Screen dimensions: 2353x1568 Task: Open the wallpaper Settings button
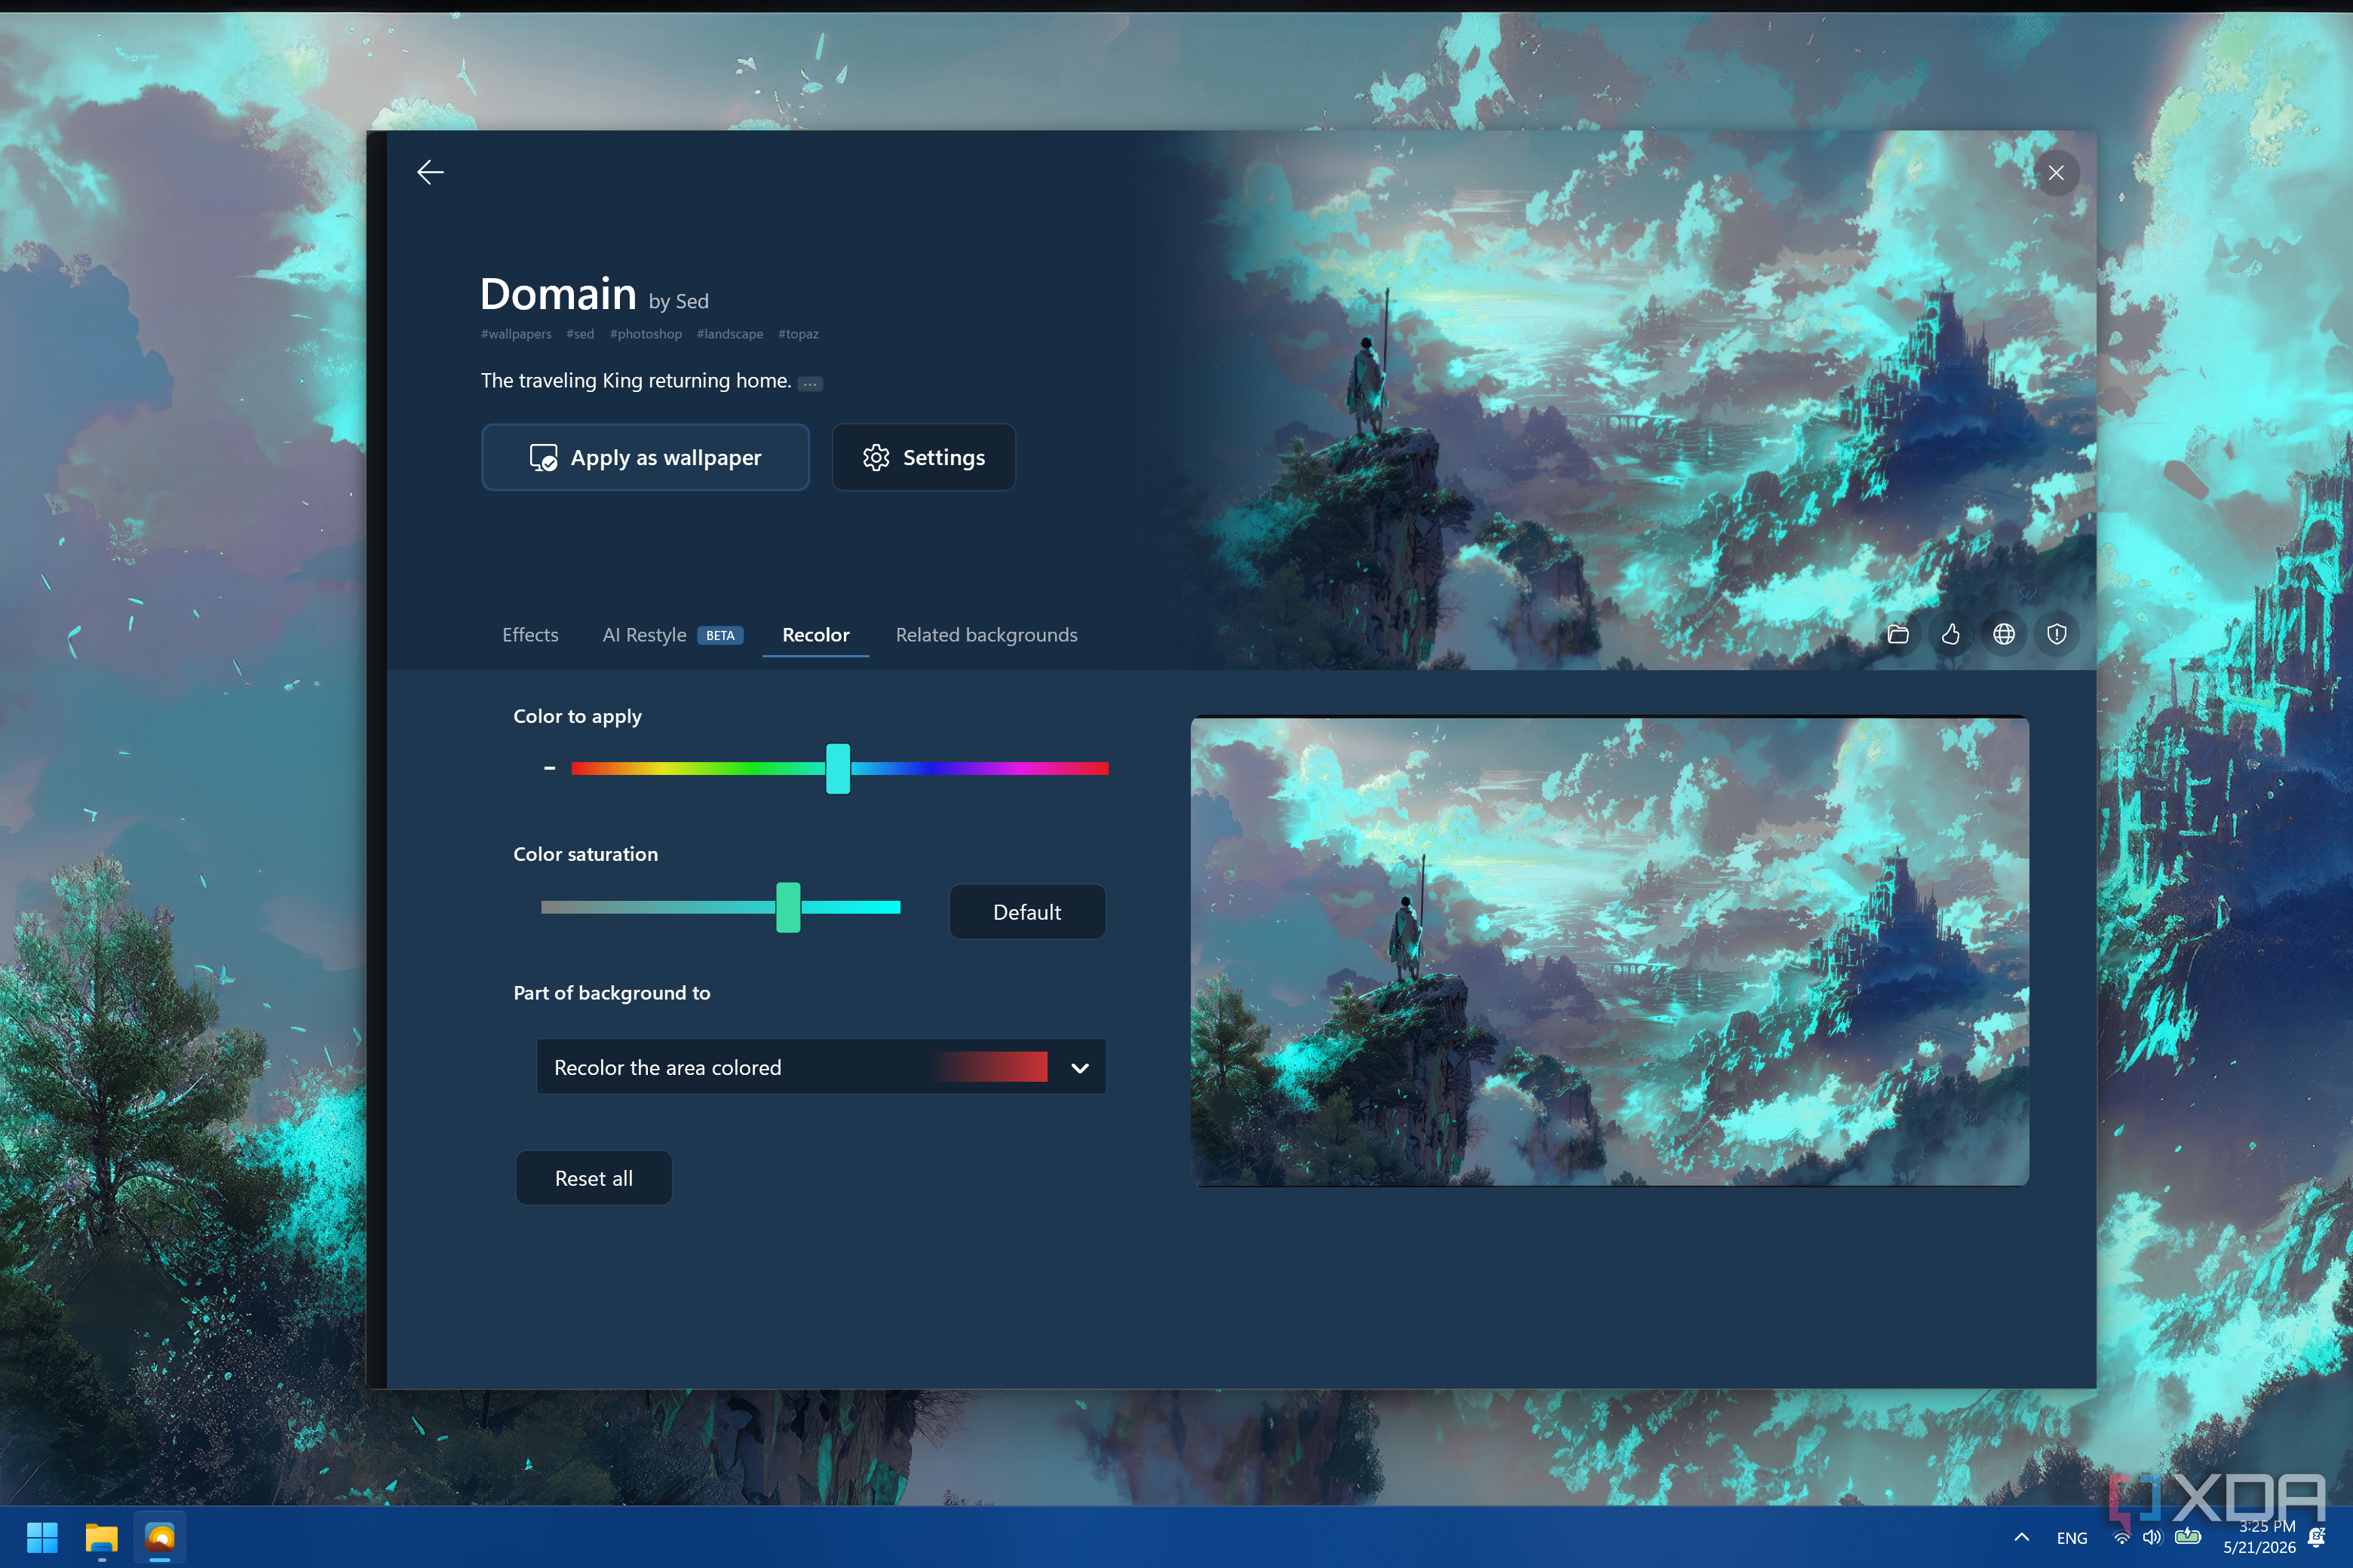point(923,457)
